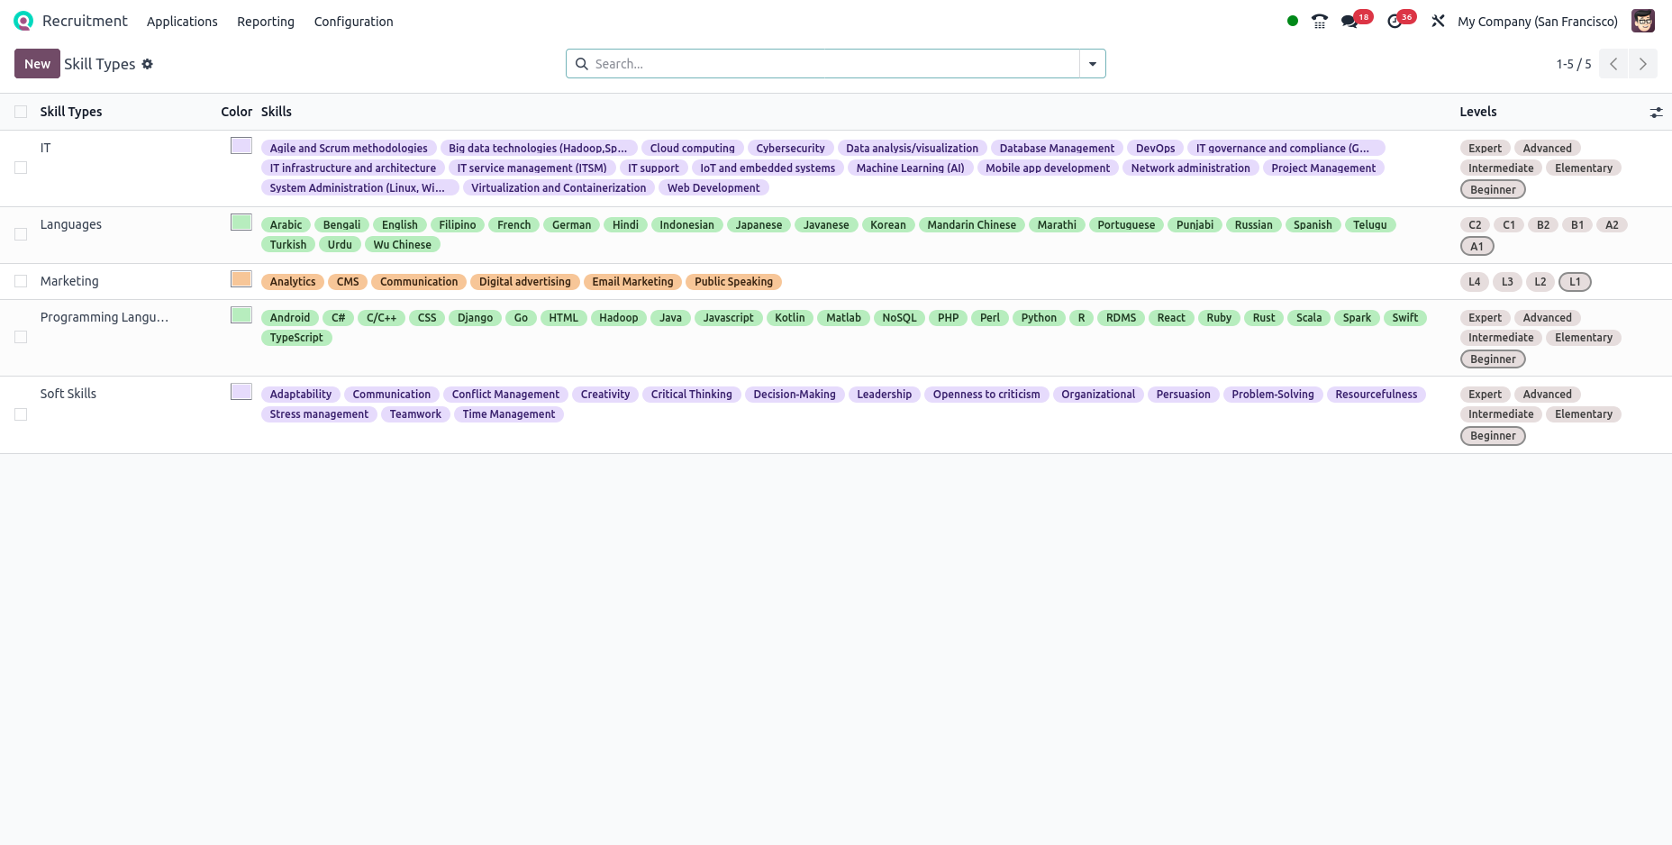Viewport: 1672px width, 845px height.
Task: Pick the Languages row color swatch
Action: pos(241,223)
